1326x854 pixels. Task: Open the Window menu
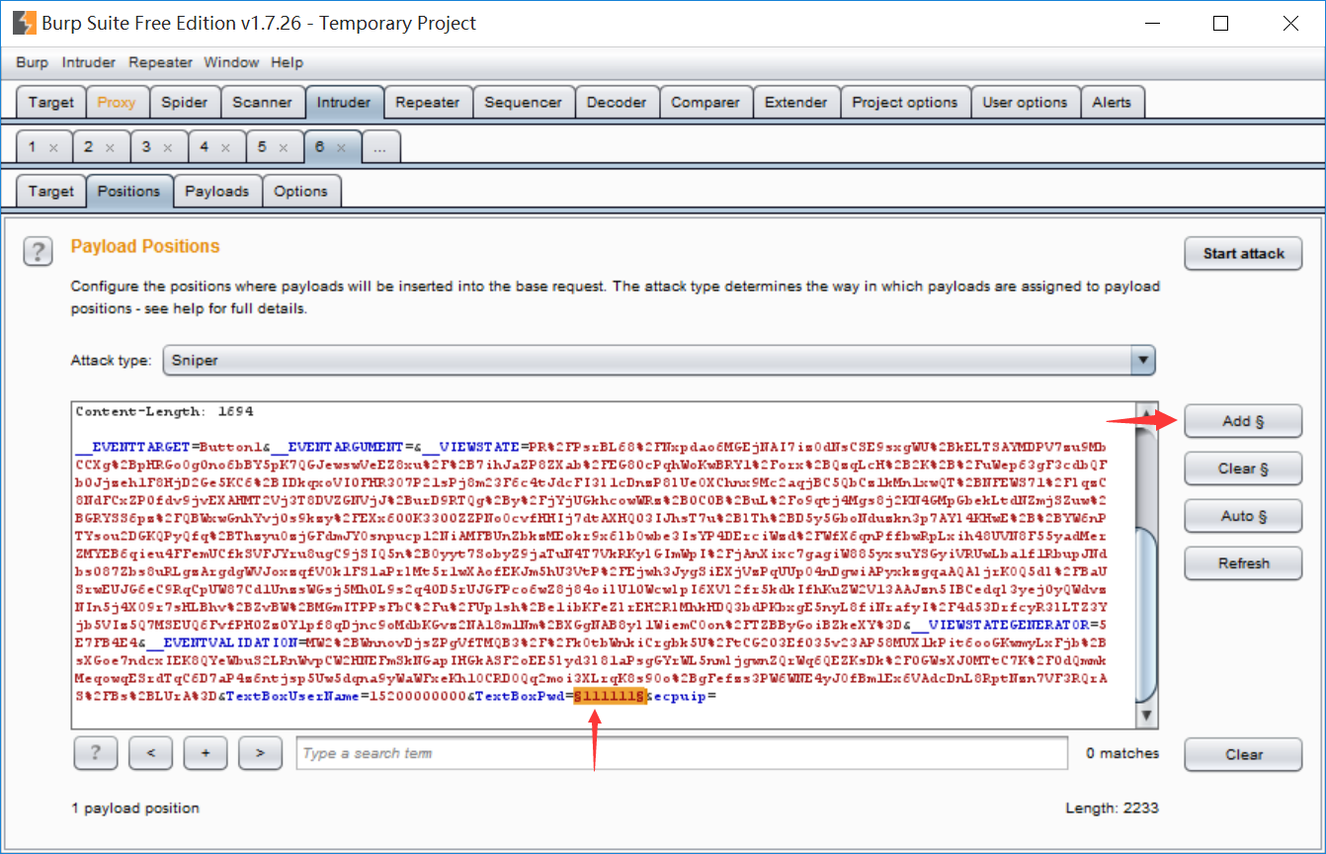pyautogui.click(x=231, y=62)
